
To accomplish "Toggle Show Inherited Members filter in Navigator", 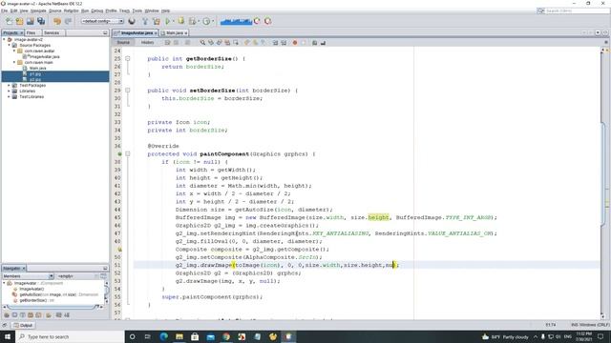I will point(7,315).
